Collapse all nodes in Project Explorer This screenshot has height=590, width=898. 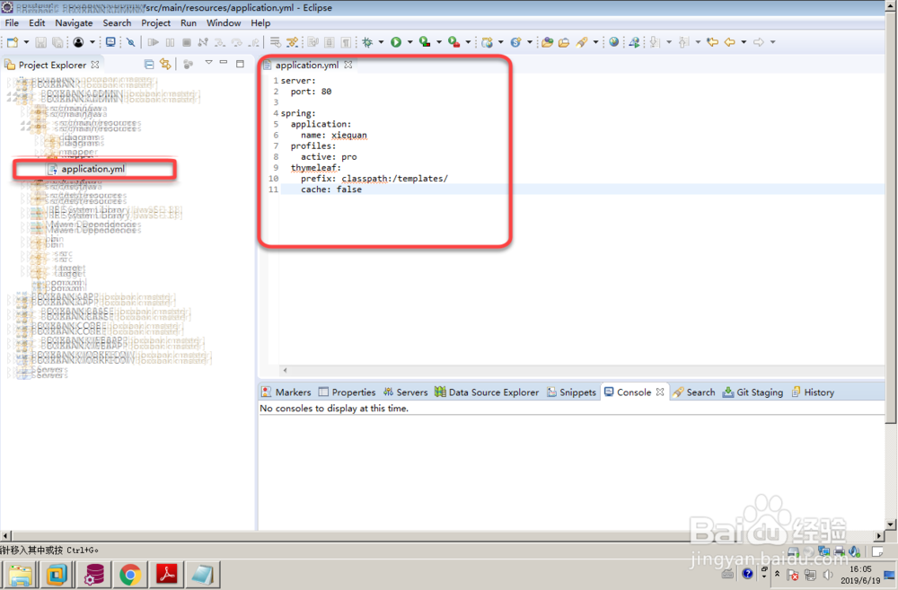[x=149, y=64]
